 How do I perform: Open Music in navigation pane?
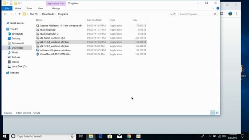click(x=15, y=52)
